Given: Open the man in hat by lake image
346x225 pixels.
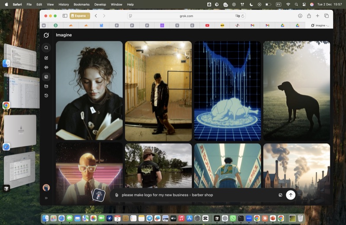Looking at the screenshot, I should 158,166.
